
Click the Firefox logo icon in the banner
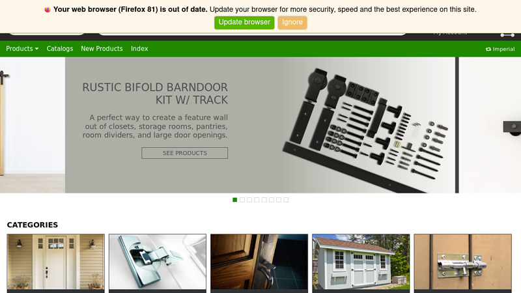(48, 10)
